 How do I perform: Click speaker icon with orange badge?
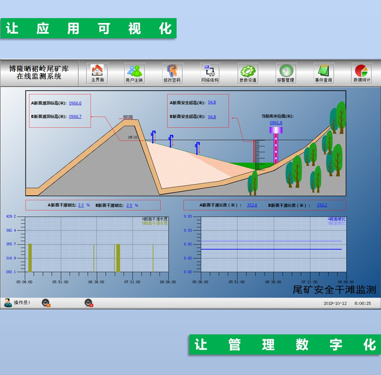click(45, 303)
